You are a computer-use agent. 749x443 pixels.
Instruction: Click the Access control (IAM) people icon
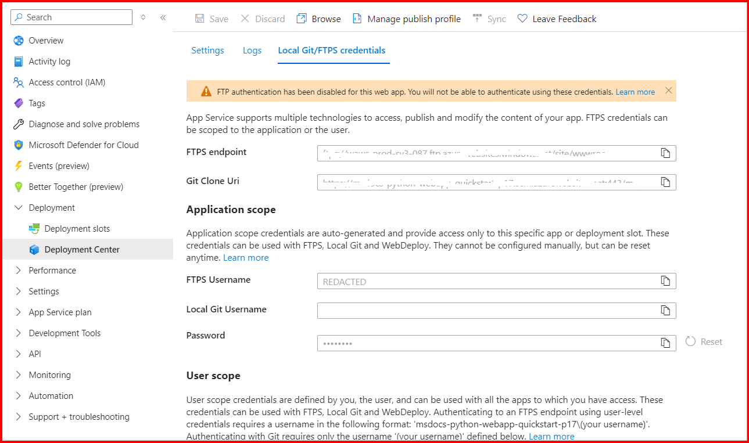(x=19, y=82)
